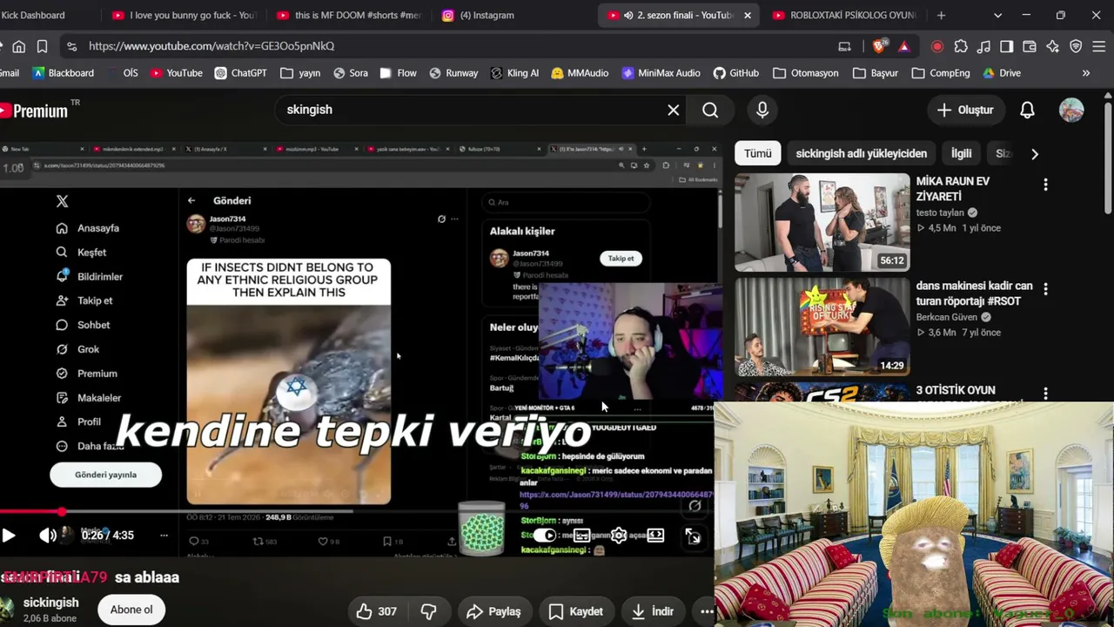This screenshot has width=1114, height=627.
Task: Open the MİKA RAUN EV ZİYARETİ thumbnail
Action: tap(822, 222)
